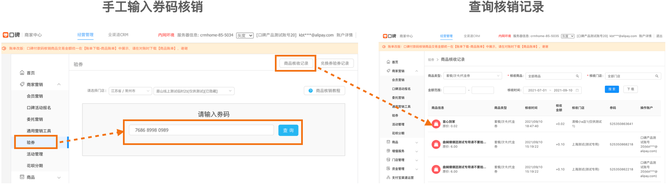Click the 核收时间 start date 2021-07-01
This screenshot has height=185, width=669.
click(x=537, y=90)
